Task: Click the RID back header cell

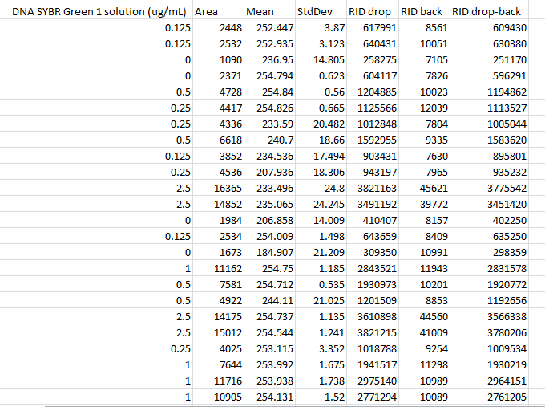Action: 423,12
